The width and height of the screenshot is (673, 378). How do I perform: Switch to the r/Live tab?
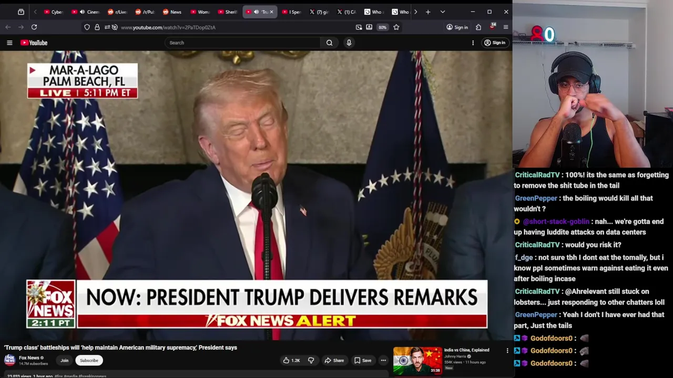(118, 12)
